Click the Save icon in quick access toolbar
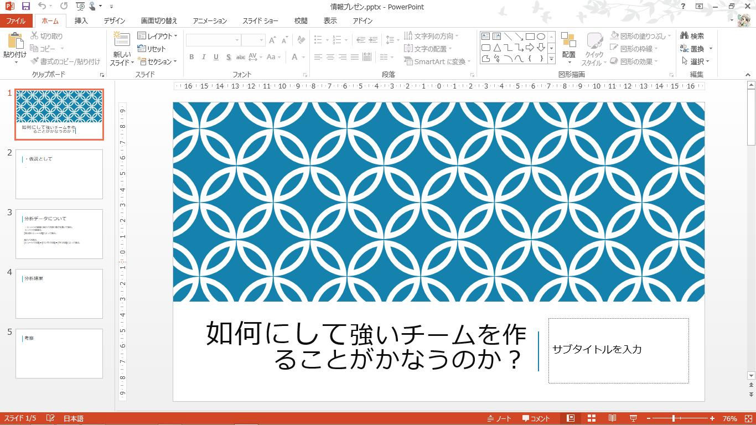This screenshot has height=425, width=756. coord(25,6)
